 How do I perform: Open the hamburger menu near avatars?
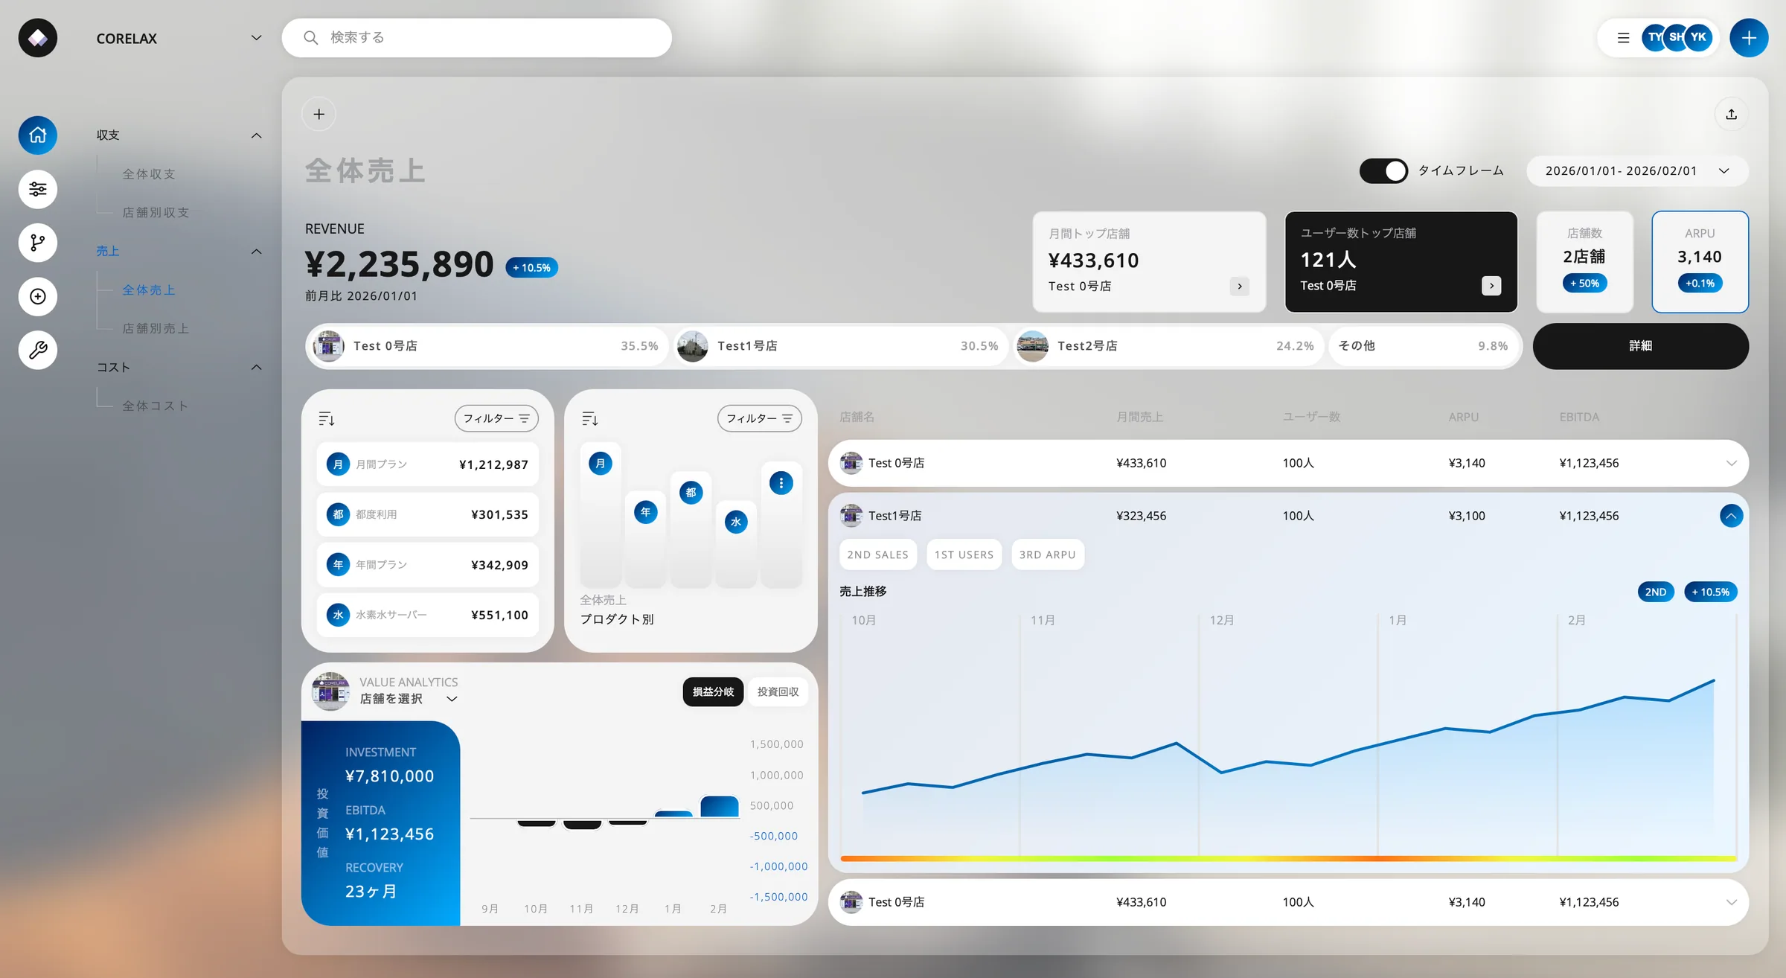tap(1624, 38)
